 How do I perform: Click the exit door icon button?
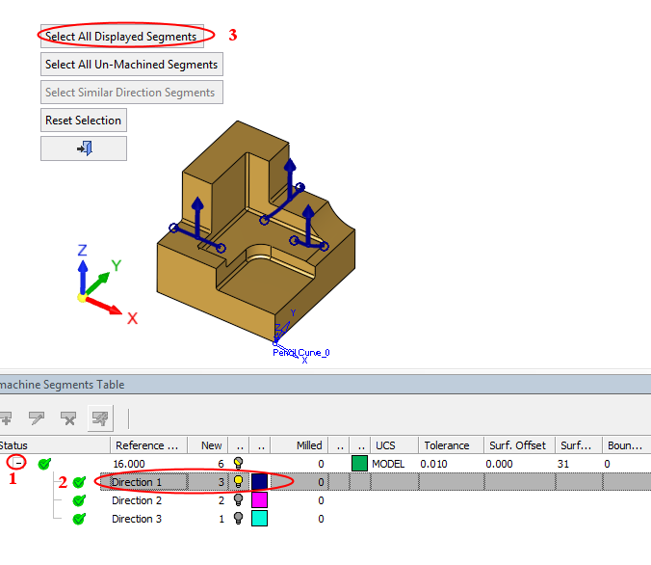point(84,148)
